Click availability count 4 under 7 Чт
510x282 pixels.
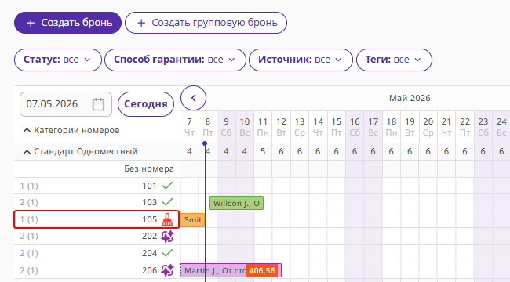coord(189,151)
